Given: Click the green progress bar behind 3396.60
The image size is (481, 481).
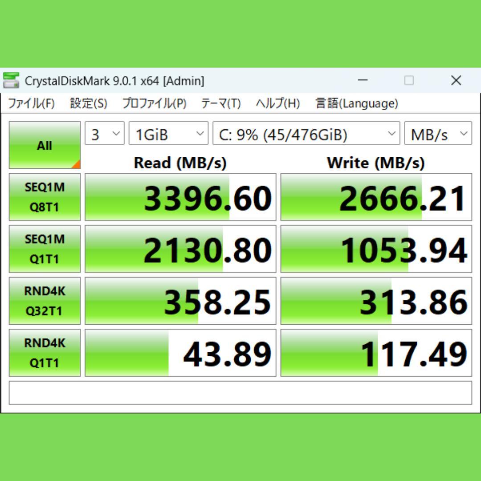Looking at the screenshot, I should coord(111,196).
